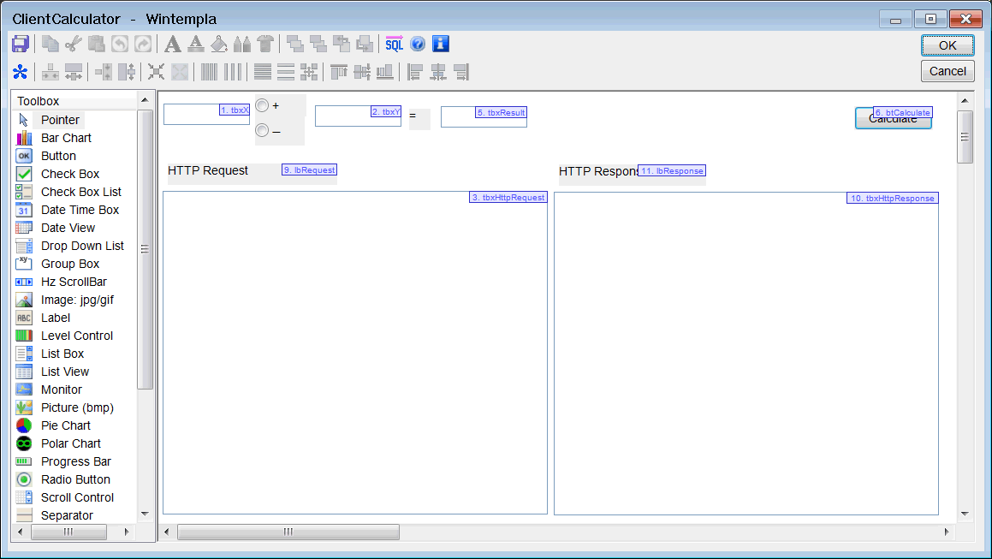Image resolution: width=992 pixels, height=559 pixels.
Task: Click the Paste clipboard icon
Action: (96, 44)
